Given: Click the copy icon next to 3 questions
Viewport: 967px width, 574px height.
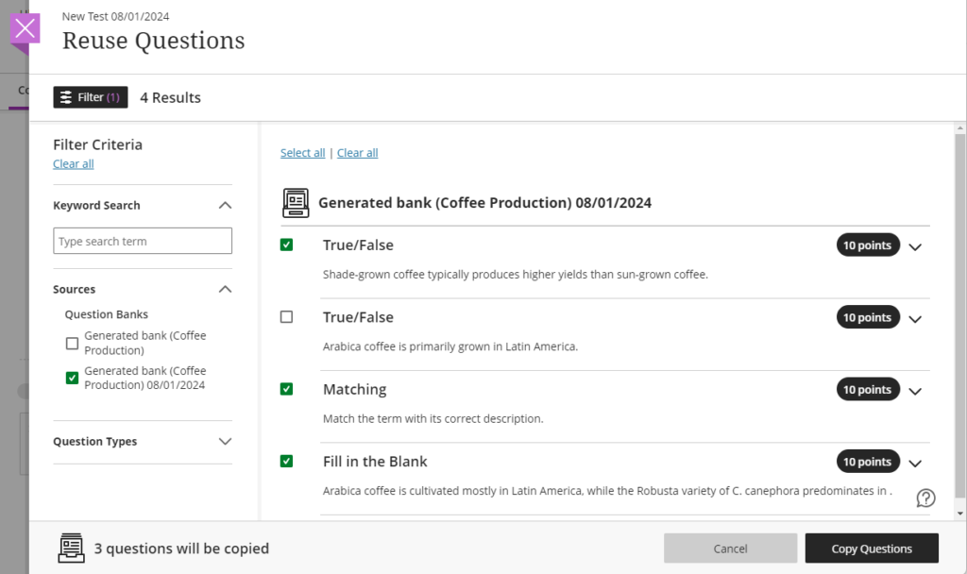Looking at the screenshot, I should [72, 549].
